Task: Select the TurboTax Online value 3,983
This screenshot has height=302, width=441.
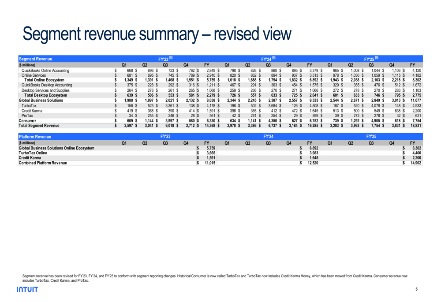Action: pos(314,153)
